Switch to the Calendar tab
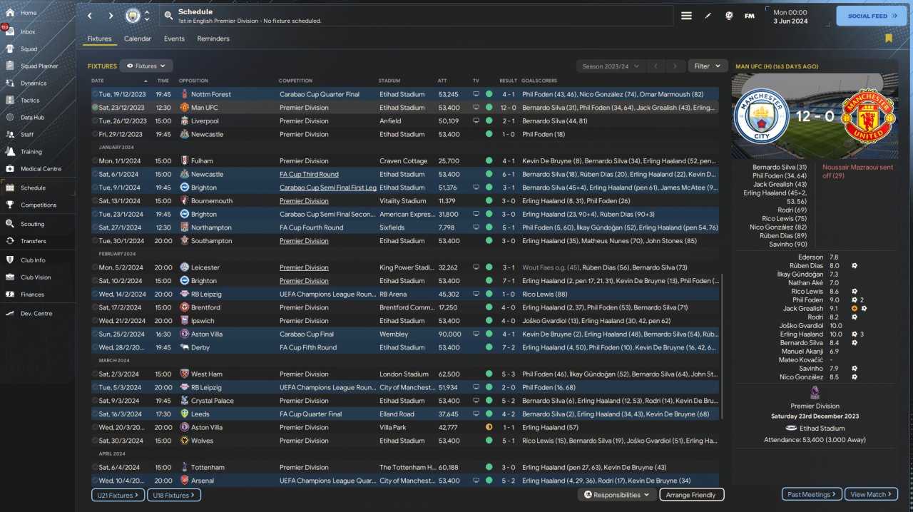Image resolution: width=913 pixels, height=512 pixels. point(138,39)
